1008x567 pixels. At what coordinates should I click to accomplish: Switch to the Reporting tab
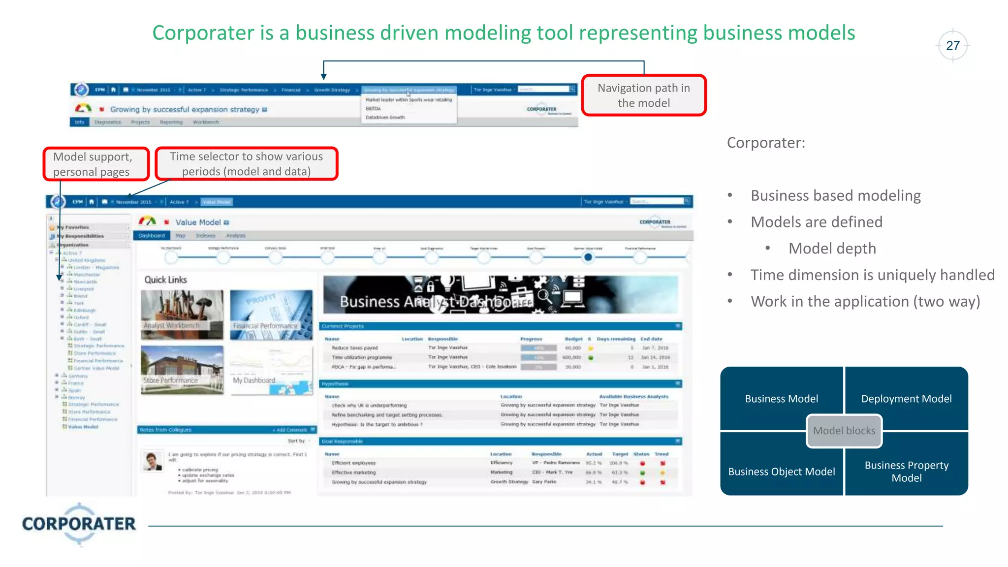[x=171, y=122]
